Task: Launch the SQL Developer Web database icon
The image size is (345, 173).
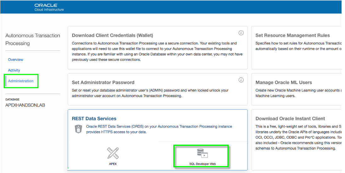Action: pyautogui.click(x=203, y=153)
